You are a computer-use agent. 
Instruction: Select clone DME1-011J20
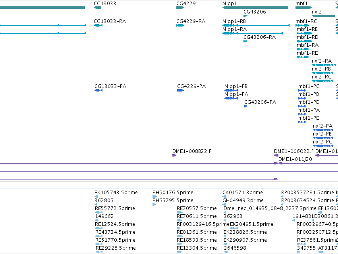[295, 159]
